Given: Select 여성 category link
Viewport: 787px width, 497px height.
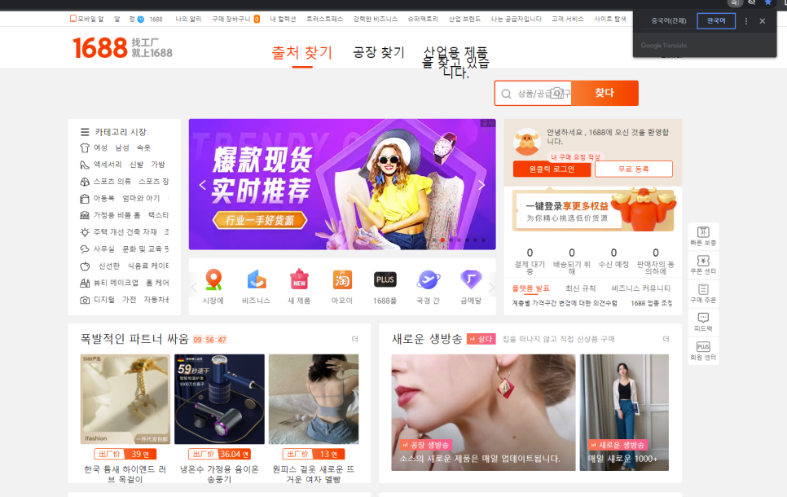Looking at the screenshot, I should pos(100,147).
